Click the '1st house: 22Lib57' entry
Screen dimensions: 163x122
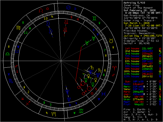(139, 48)
